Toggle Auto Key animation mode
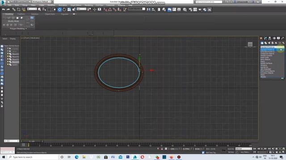The height and width of the screenshot is (160, 286). [231, 149]
